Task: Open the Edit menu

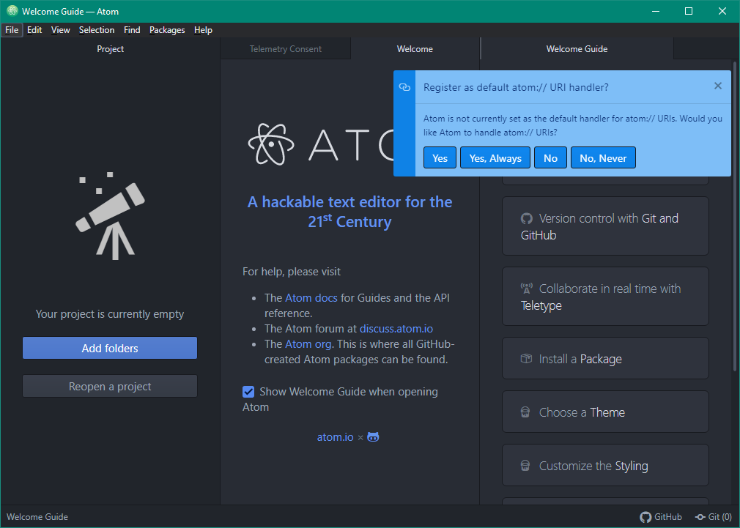Action: [34, 30]
